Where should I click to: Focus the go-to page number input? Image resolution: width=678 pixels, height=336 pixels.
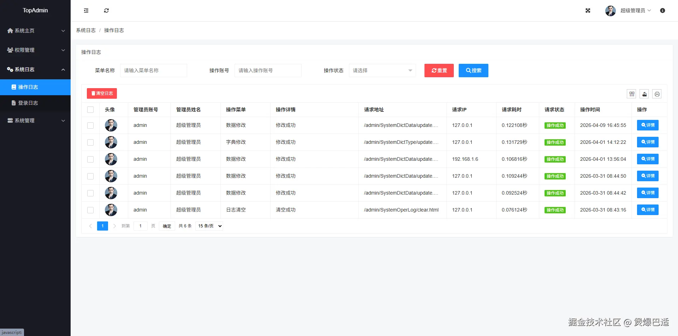tap(141, 226)
